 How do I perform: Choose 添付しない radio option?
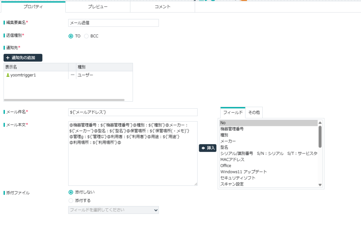point(71,192)
